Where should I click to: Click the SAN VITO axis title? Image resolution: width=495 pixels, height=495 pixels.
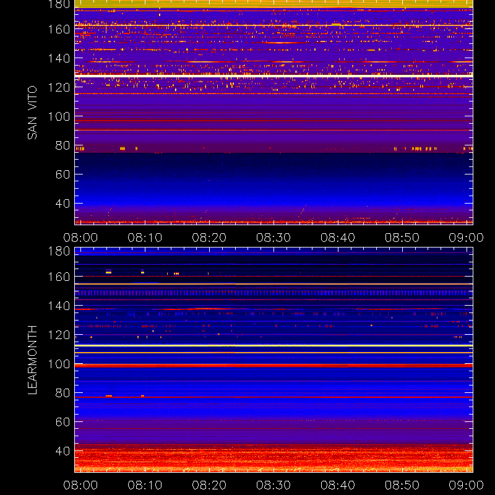click(32, 113)
